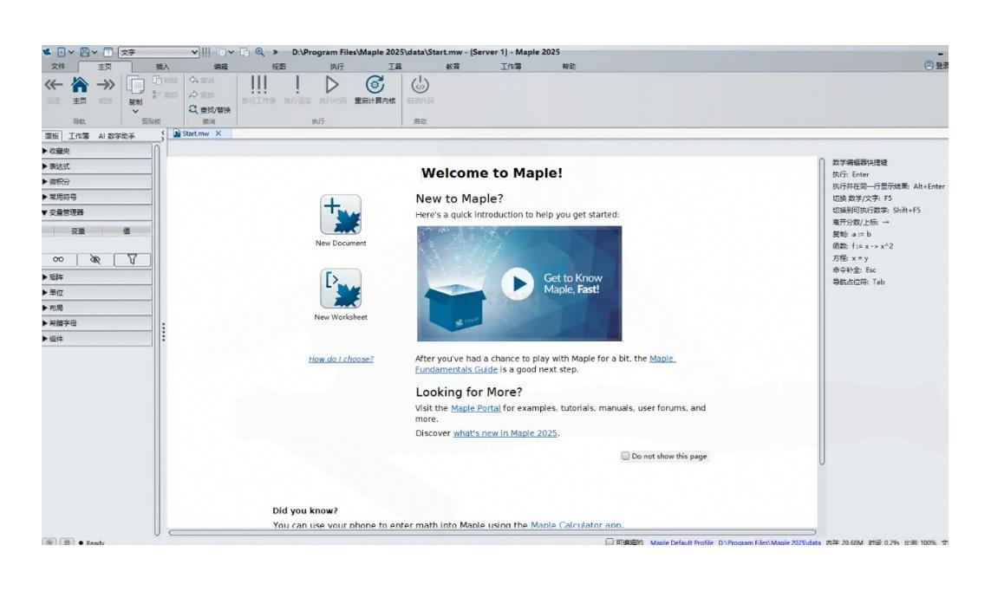This screenshot has width=991, height=591.
Task: Click the Maple leaf application icon in title bar
Action: tap(47, 52)
